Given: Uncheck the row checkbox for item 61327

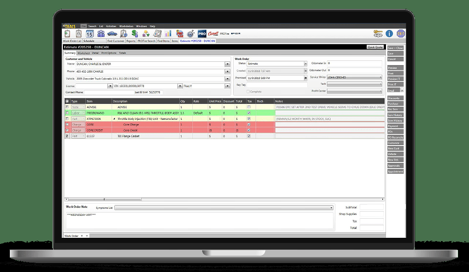Looking at the screenshot, I should (67, 136).
